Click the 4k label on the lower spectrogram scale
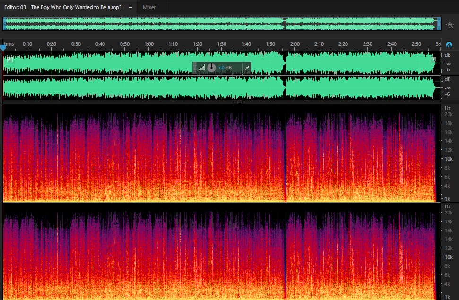 click(447, 284)
